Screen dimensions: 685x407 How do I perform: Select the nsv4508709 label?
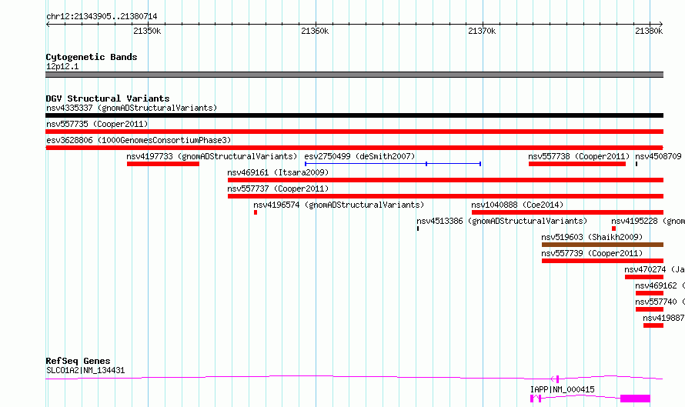point(658,156)
